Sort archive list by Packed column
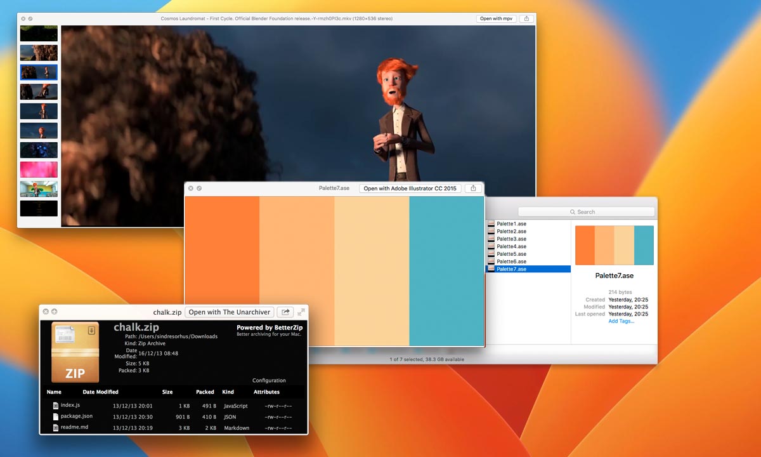Screen dimensions: 761x457 tap(205, 392)
